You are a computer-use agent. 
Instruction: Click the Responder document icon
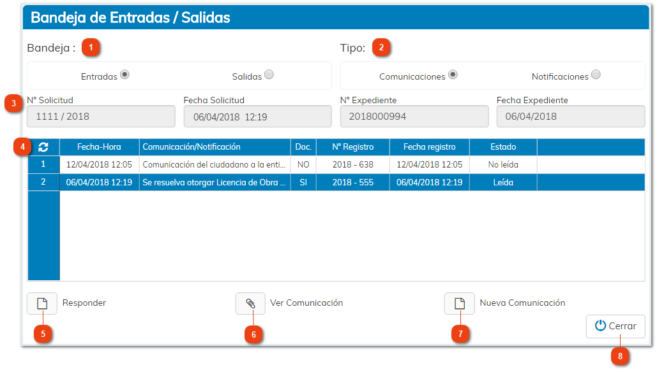pyautogui.click(x=41, y=303)
